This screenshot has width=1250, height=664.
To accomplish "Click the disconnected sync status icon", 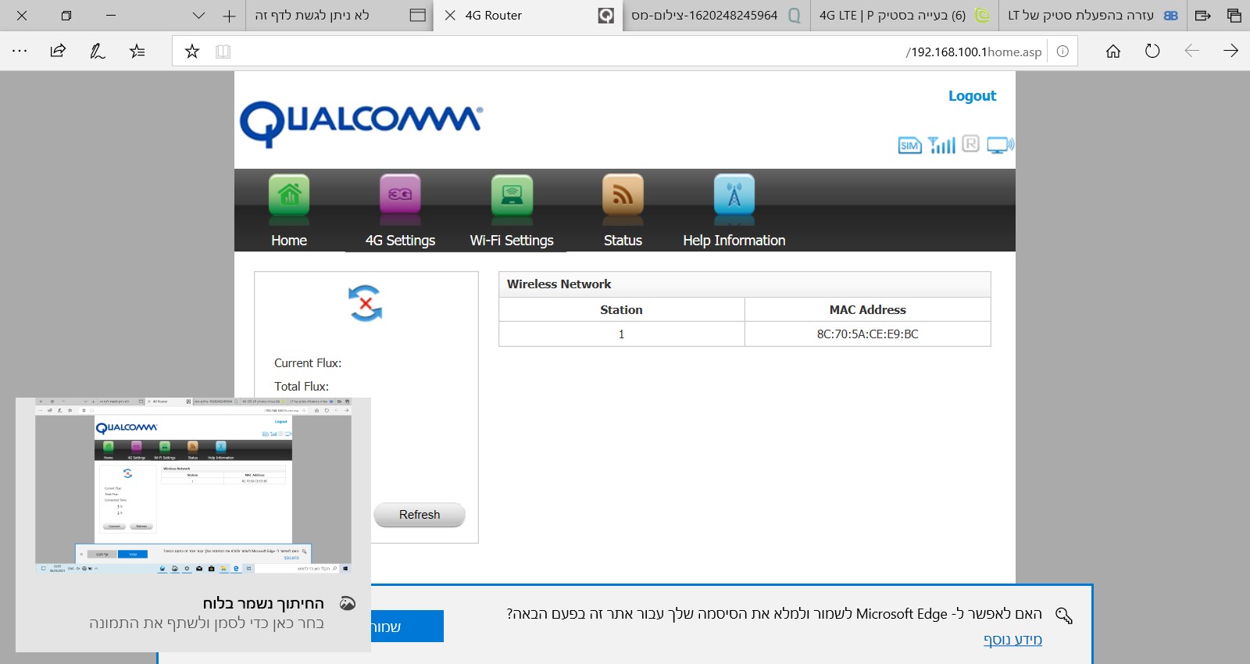I will (366, 303).
